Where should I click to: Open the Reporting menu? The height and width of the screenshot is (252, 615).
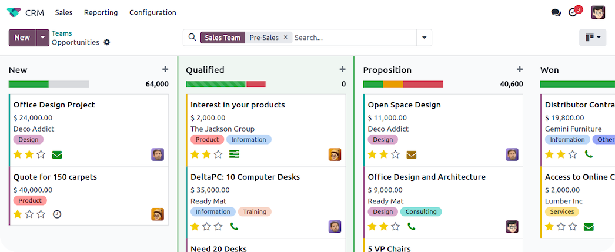tap(101, 12)
